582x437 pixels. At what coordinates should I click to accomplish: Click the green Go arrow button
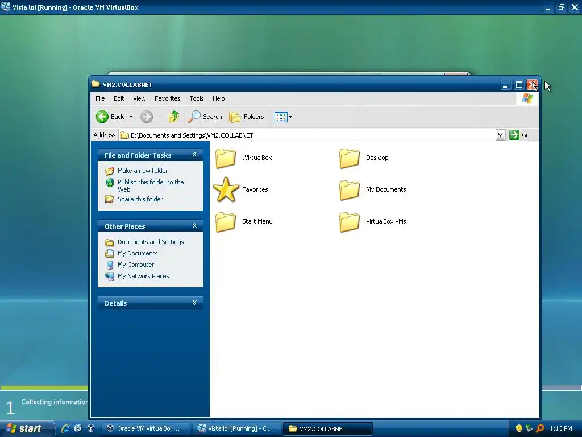tap(514, 135)
